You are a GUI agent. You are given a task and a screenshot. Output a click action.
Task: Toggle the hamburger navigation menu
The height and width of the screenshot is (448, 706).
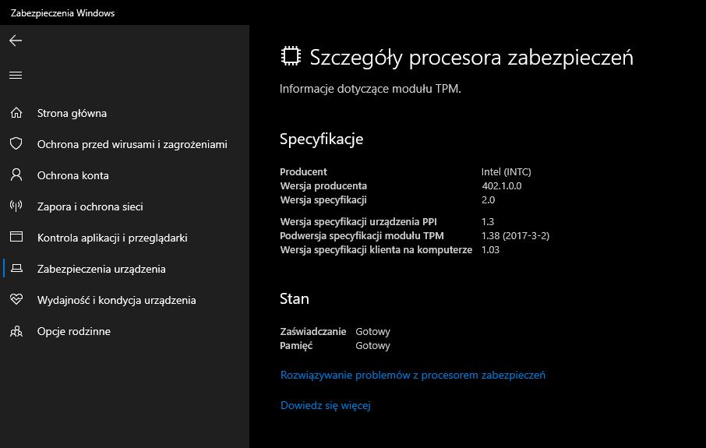click(x=16, y=76)
